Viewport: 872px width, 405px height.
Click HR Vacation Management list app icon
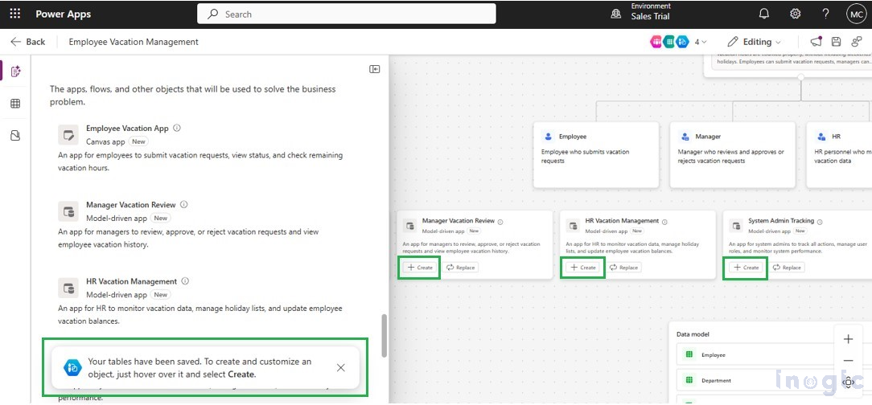[68, 288]
